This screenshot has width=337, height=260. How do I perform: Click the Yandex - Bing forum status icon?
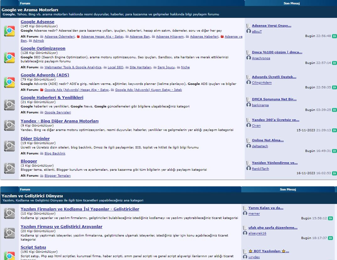coord(9,126)
